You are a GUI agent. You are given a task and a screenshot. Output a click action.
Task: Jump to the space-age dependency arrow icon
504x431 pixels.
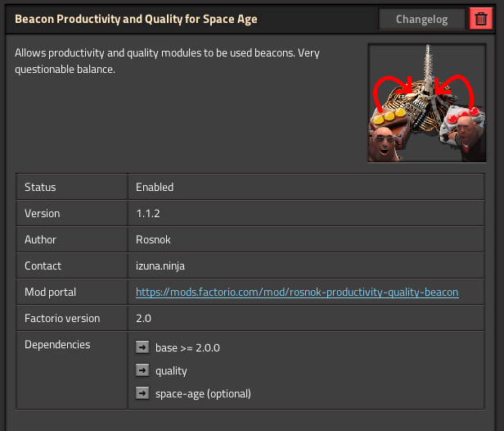click(x=142, y=393)
